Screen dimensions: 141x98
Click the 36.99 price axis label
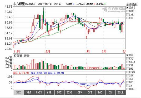pos(8,22)
